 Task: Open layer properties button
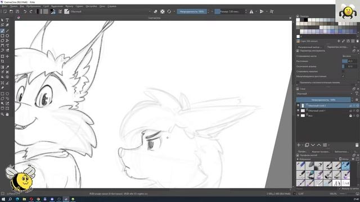pos(325,145)
